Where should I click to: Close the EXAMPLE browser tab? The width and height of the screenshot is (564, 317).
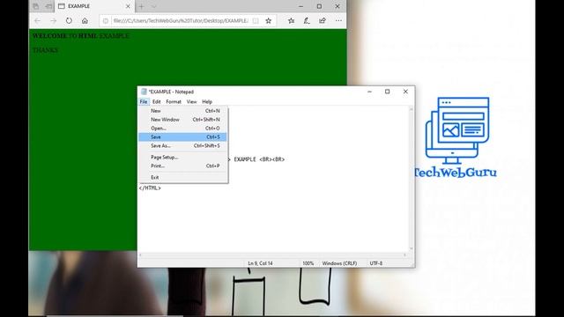click(128, 6)
